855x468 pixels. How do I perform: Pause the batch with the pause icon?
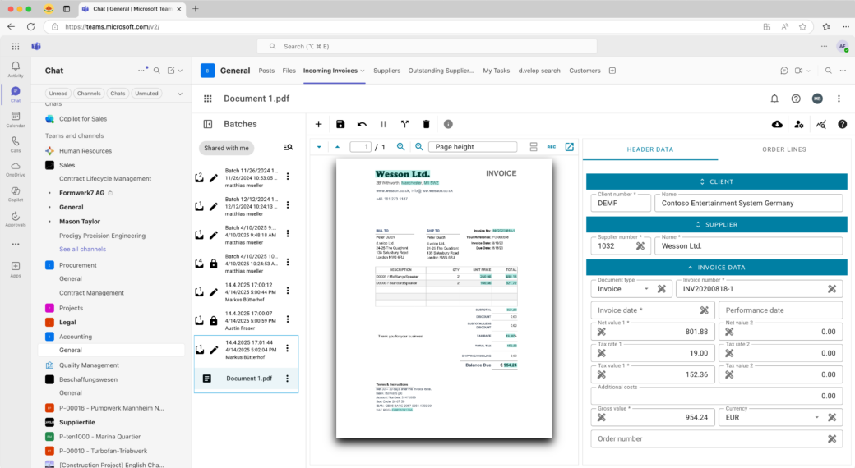pos(383,124)
